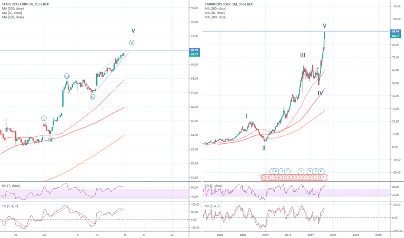
Task: Click green 89.77 price label on monthly chart
Action: pos(395,36)
